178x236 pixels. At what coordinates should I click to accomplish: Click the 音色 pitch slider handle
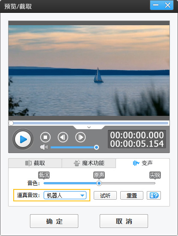pos(99,183)
